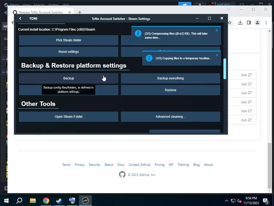The width and height of the screenshot is (274, 206).
Task: Go back using TcNo back arrow
Action: (x=20, y=19)
